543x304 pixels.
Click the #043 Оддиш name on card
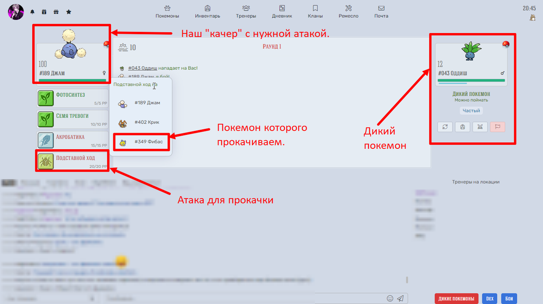click(x=452, y=73)
